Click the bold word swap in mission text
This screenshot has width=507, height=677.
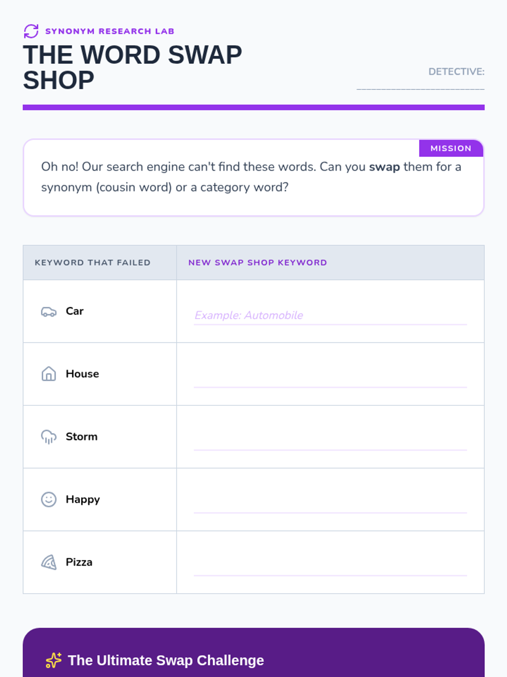[x=384, y=167]
